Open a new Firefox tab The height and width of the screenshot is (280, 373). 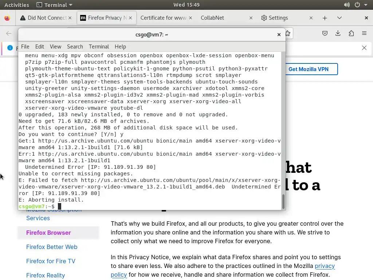click(x=325, y=18)
